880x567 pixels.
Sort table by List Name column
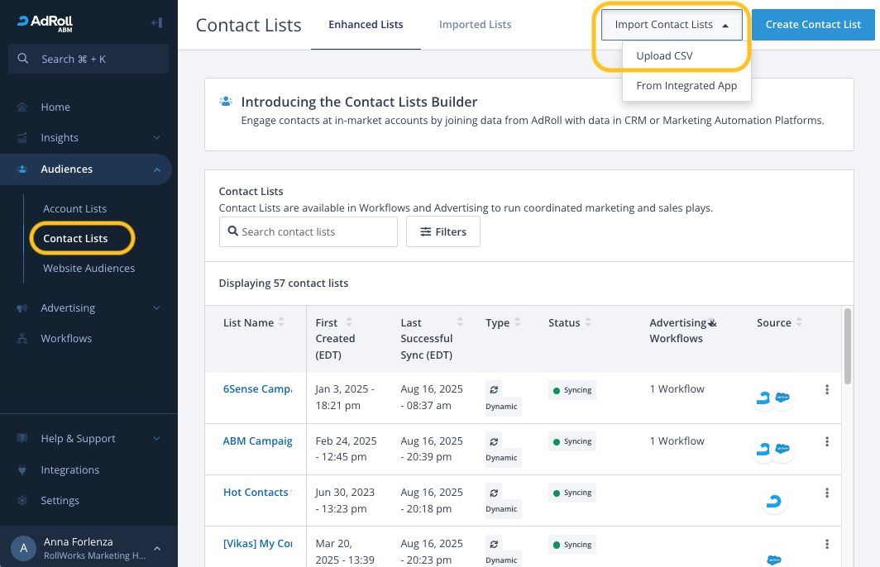[x=281, y=323]
